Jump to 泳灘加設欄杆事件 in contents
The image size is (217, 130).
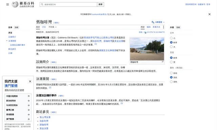click(x=17, y=45)
